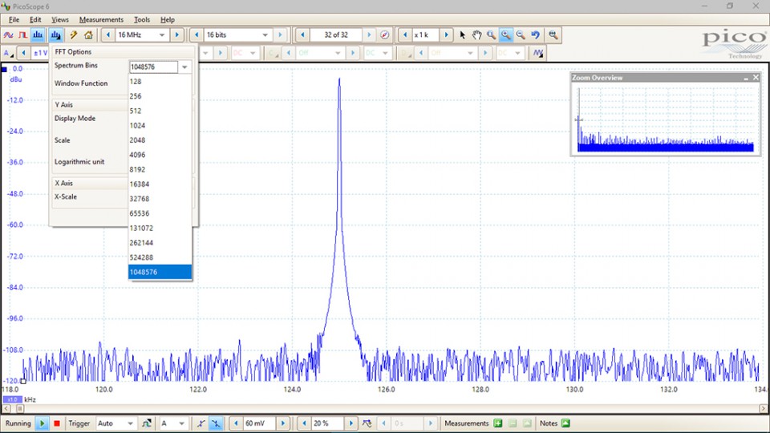Screen dimensions: 770x433
Task: Select the pointer selection tool
Action: (x=463, y=35)
